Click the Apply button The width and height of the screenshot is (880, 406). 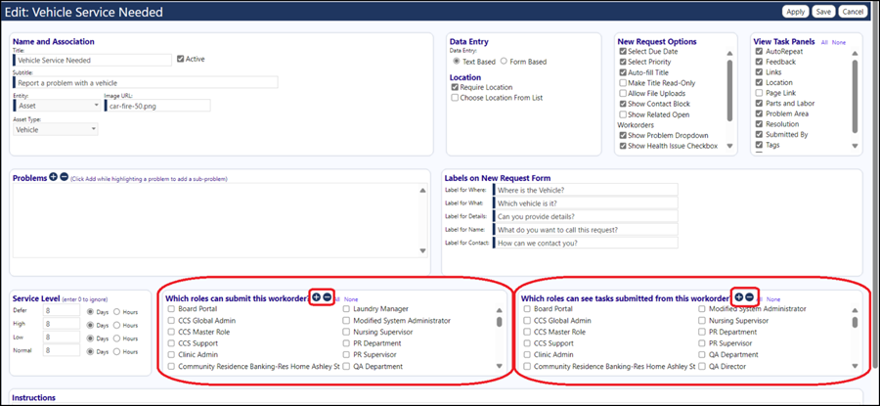(x=795, y=12)
